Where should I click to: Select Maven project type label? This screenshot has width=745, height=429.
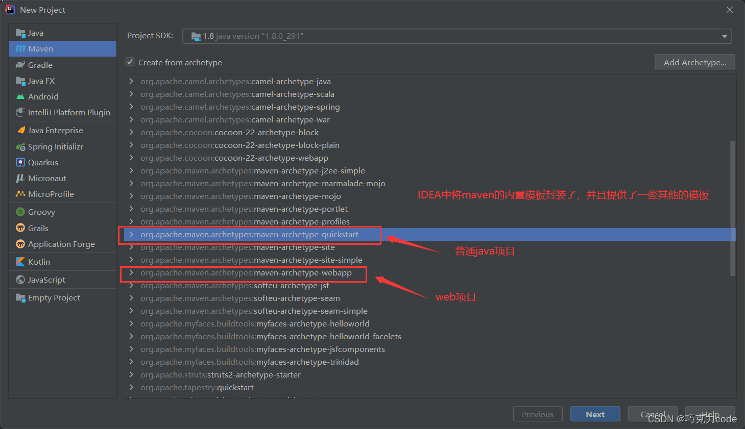point(41,49)
